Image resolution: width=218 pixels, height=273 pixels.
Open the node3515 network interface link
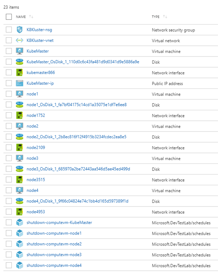tap(36, 180)
